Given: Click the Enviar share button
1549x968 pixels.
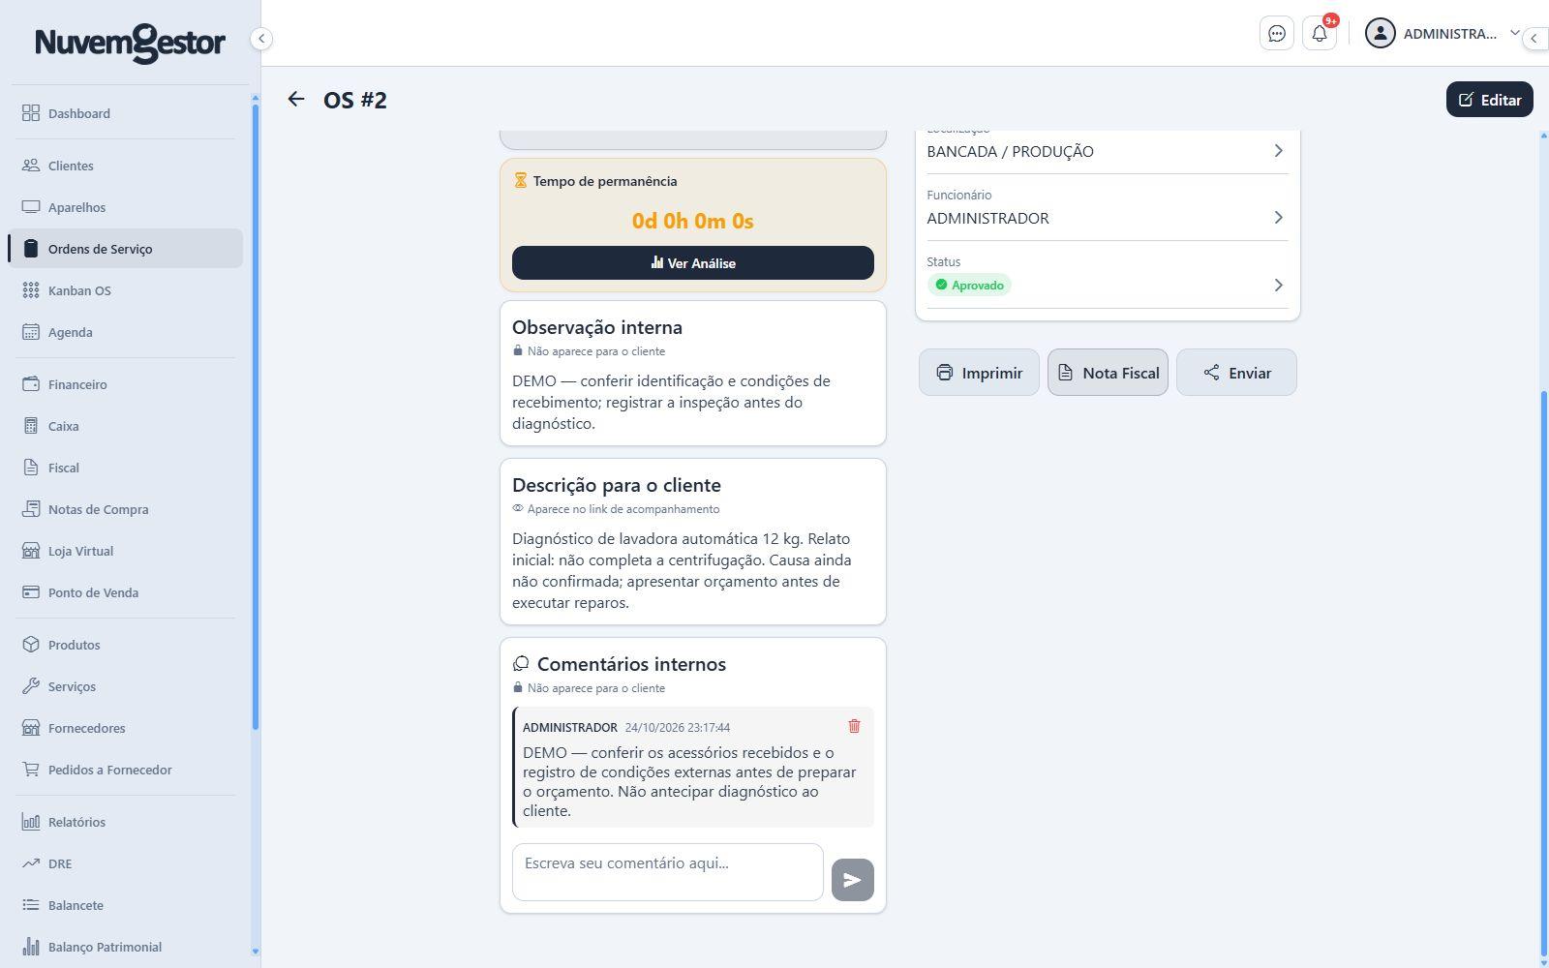Looking at the screenshot, I should (x=1236, y=373).
